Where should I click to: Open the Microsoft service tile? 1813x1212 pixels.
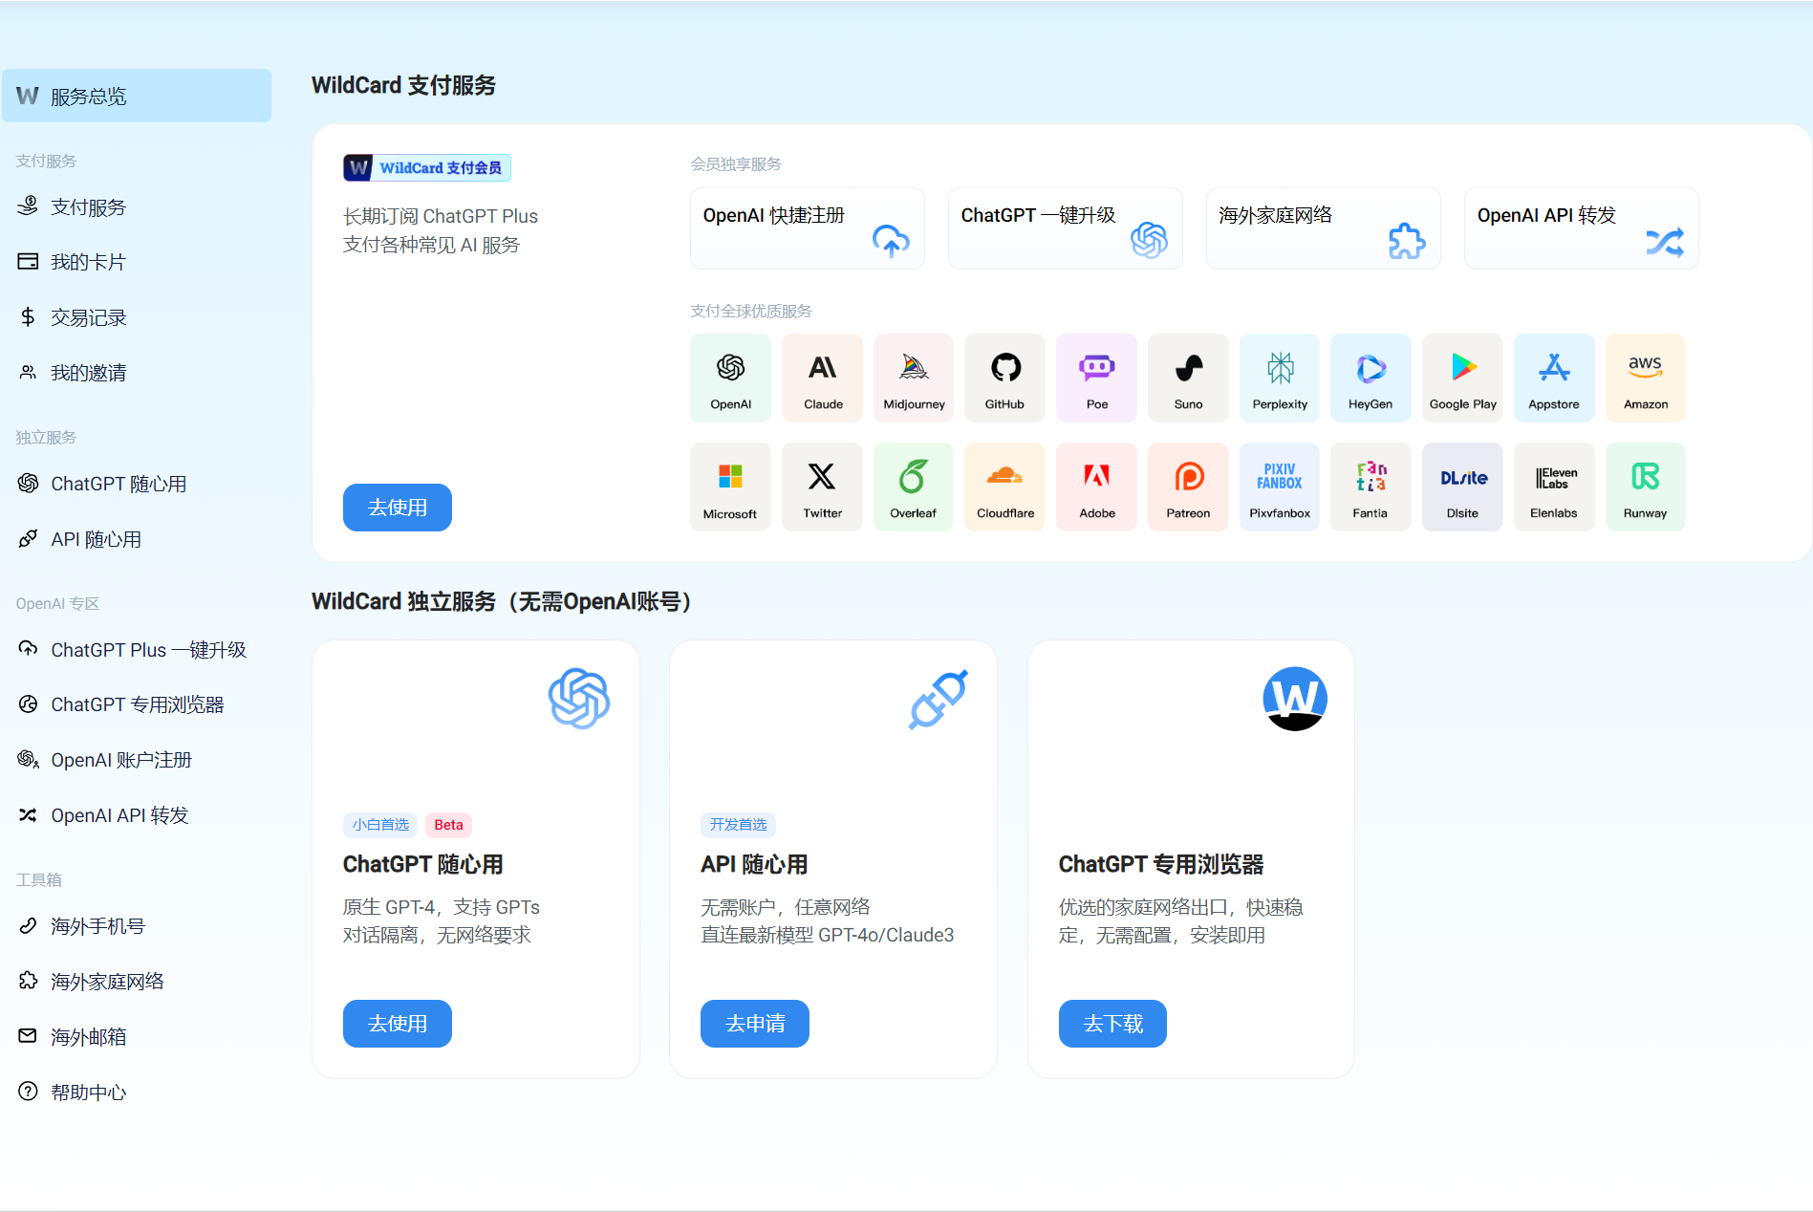730,487
